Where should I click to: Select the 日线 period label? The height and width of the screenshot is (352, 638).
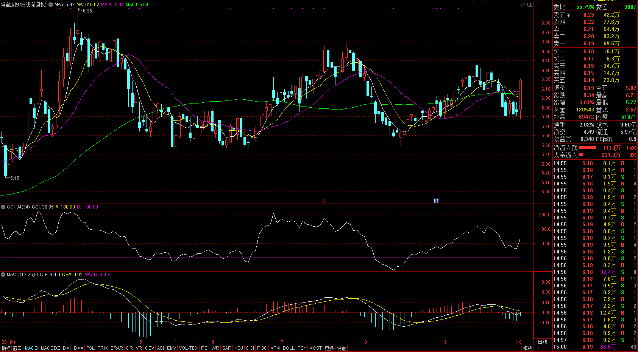point(543,342)
